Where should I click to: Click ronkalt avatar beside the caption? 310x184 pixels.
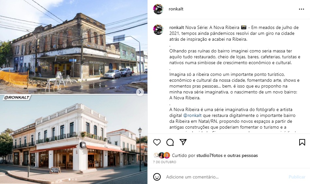click(x=158, y=30)
